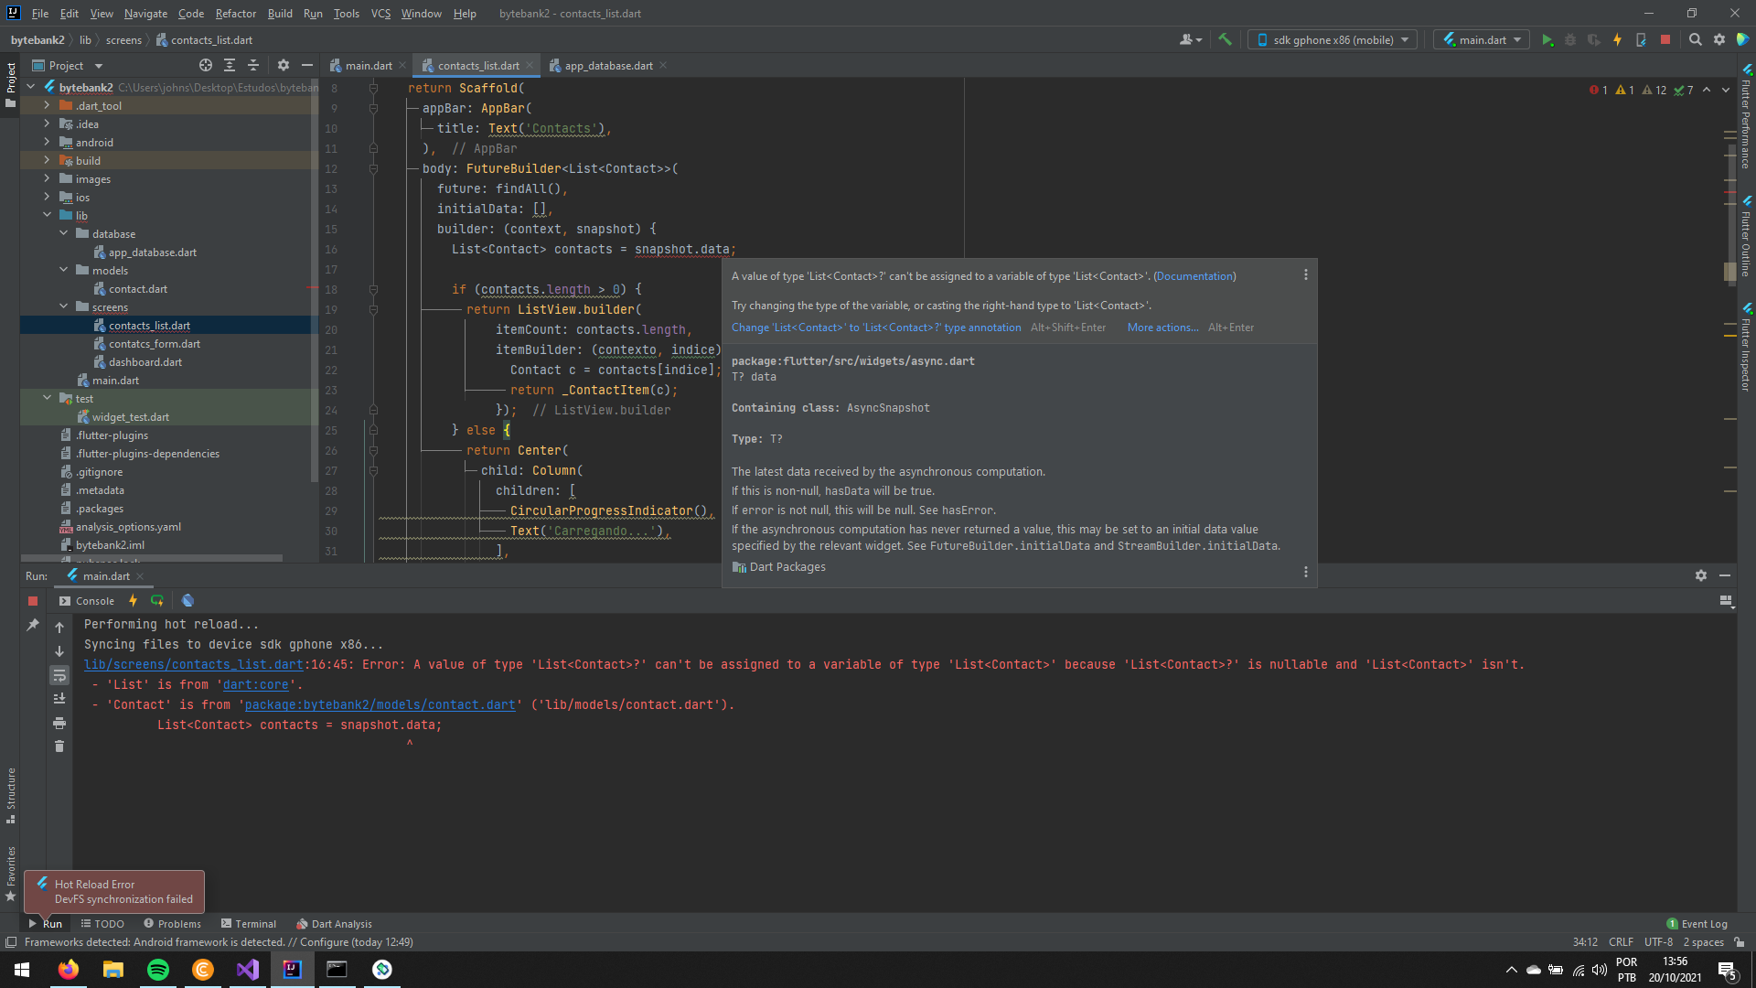
Task: Collapse the screens folder
Action: (63, 306)
